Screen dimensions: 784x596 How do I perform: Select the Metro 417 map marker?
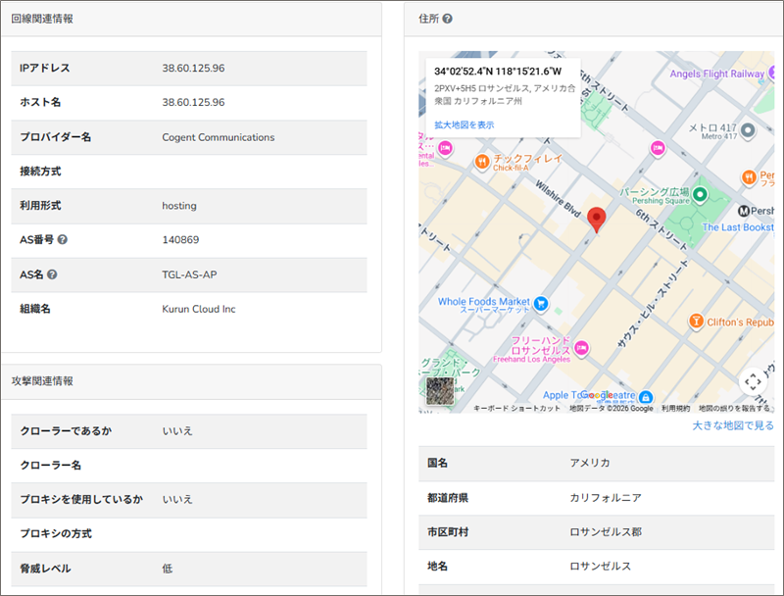coord(748,130)
